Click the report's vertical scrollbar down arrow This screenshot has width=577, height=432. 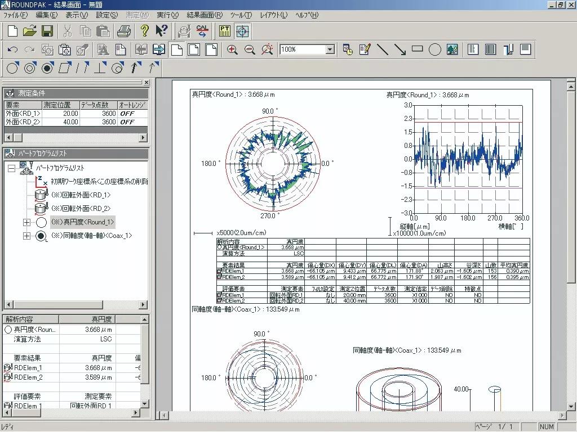pos(571,406)
